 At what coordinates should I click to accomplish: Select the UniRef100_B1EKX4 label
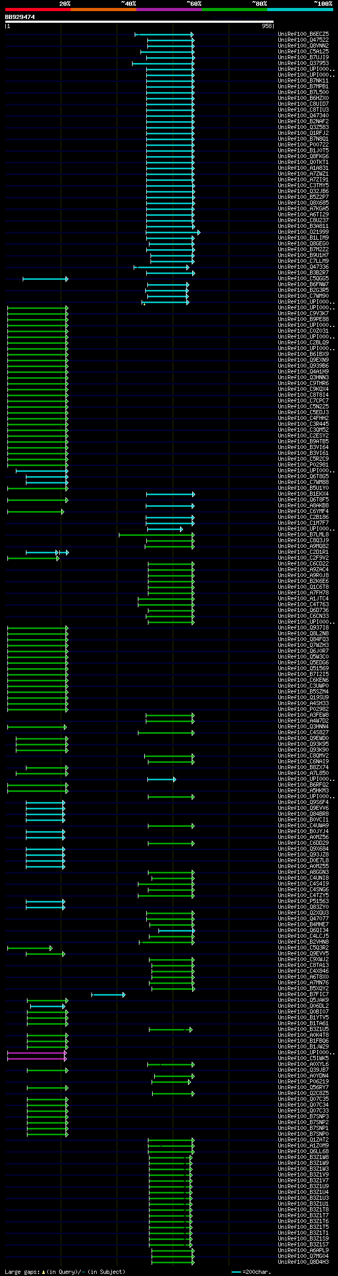click(x=303, y=494)
